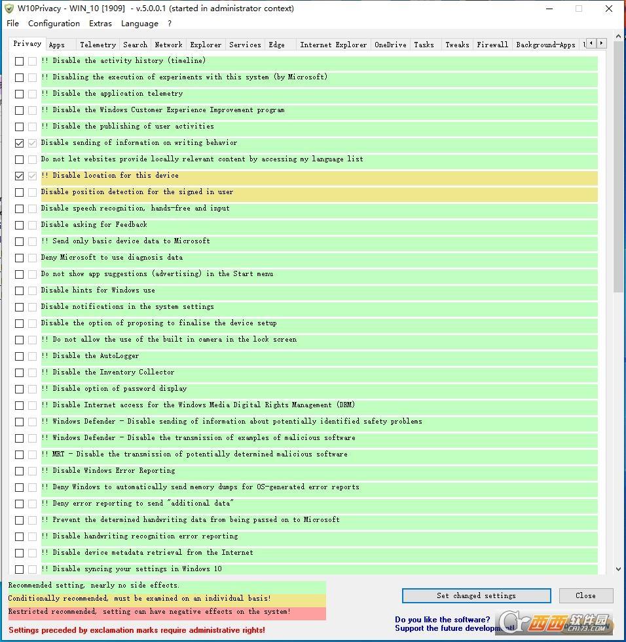Open the Configuration menu

coord(54,24)
